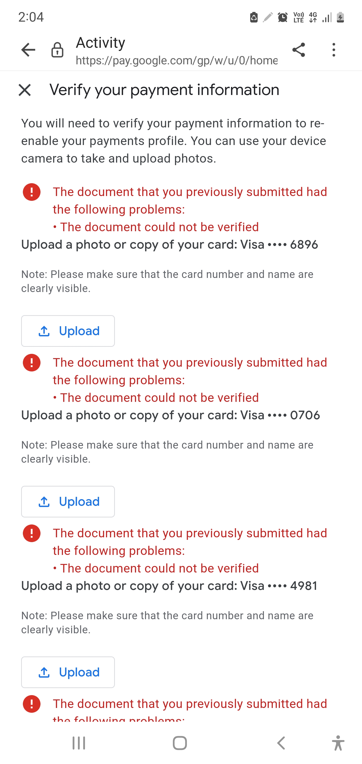The height and width of the screenshot is (764, 362).
Task: Upload a copy of Visa card ending 0706
Action: point(68,501)
